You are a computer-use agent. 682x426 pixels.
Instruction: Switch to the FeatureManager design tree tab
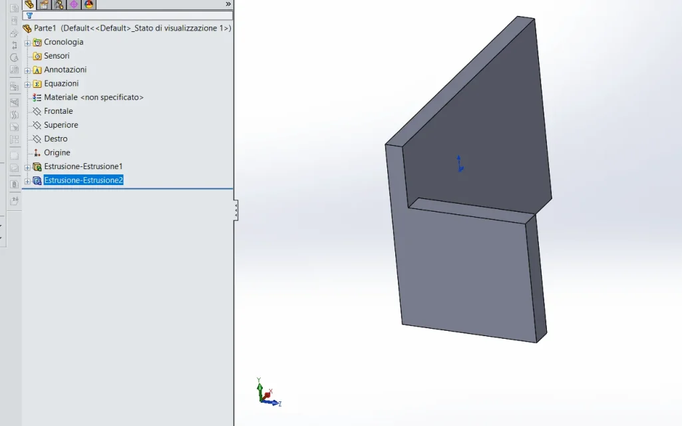click(x=29, y=5)
